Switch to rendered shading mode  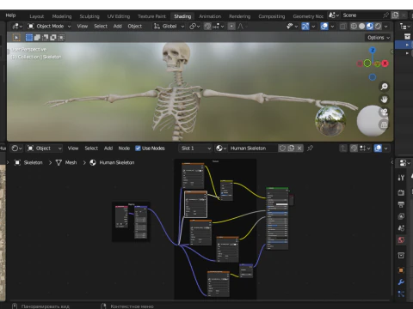tap(378, 27)
